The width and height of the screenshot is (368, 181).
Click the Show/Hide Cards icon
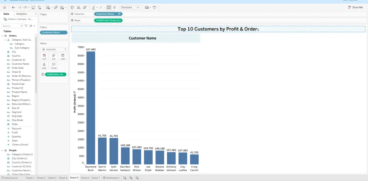[x=147, y=7]
